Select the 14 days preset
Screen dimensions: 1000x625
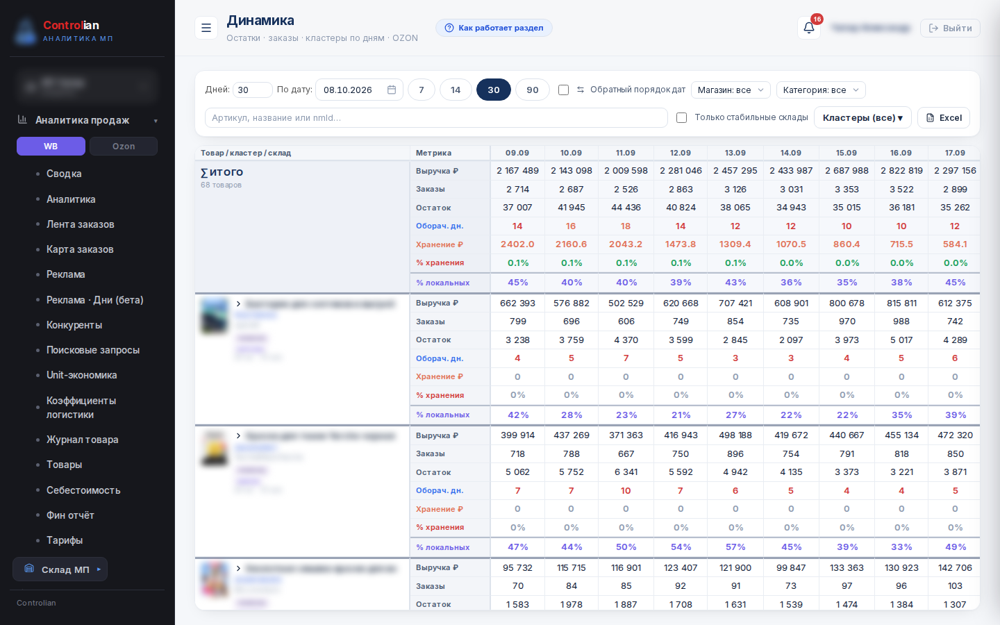coord(456,90)
